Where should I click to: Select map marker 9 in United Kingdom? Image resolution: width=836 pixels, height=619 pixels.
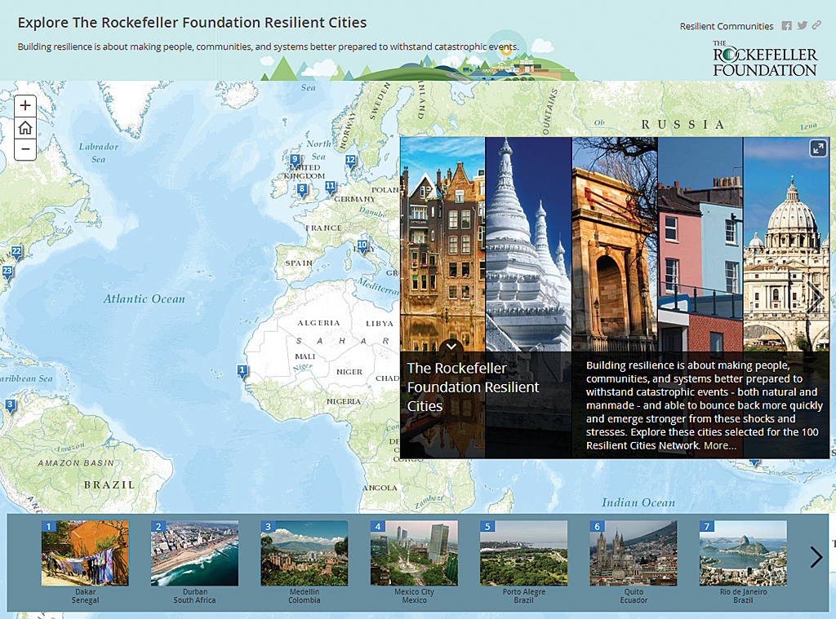pos(295,160)
